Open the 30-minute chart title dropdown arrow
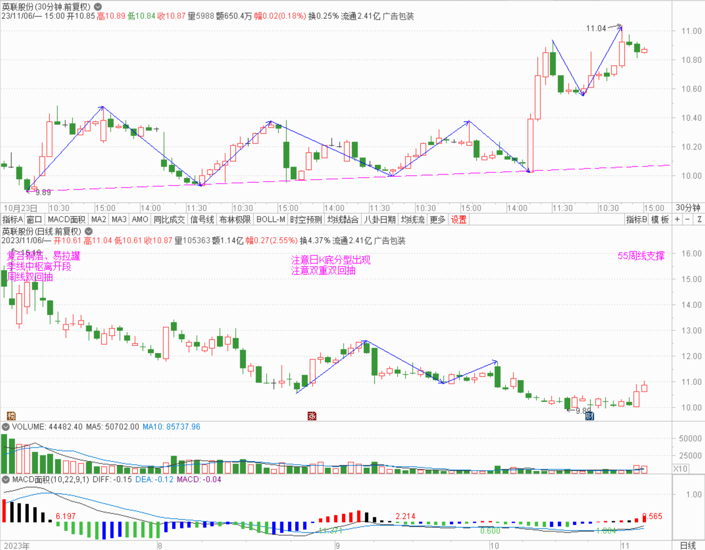This screenshot has width=705, height=550. pos(98,7)
